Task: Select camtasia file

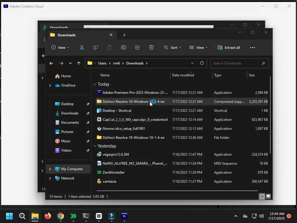Action: (182, 181)
